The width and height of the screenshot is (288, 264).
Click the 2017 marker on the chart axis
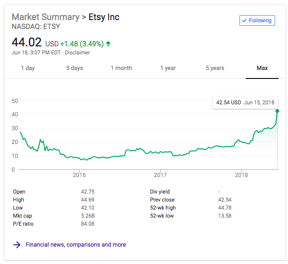160,175
